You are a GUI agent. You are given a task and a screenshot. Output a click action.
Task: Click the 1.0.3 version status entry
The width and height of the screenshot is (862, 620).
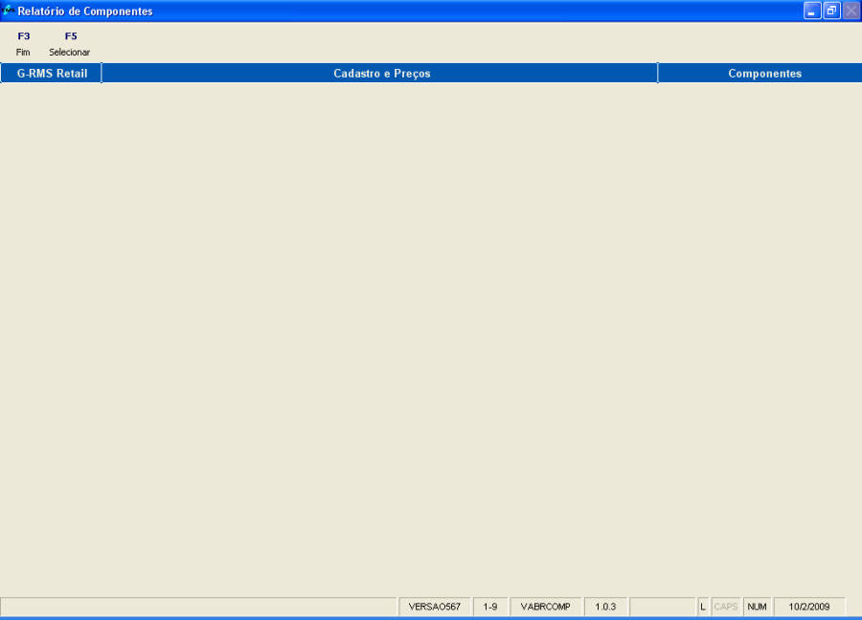pyautogui.click(x=605, y=607)
